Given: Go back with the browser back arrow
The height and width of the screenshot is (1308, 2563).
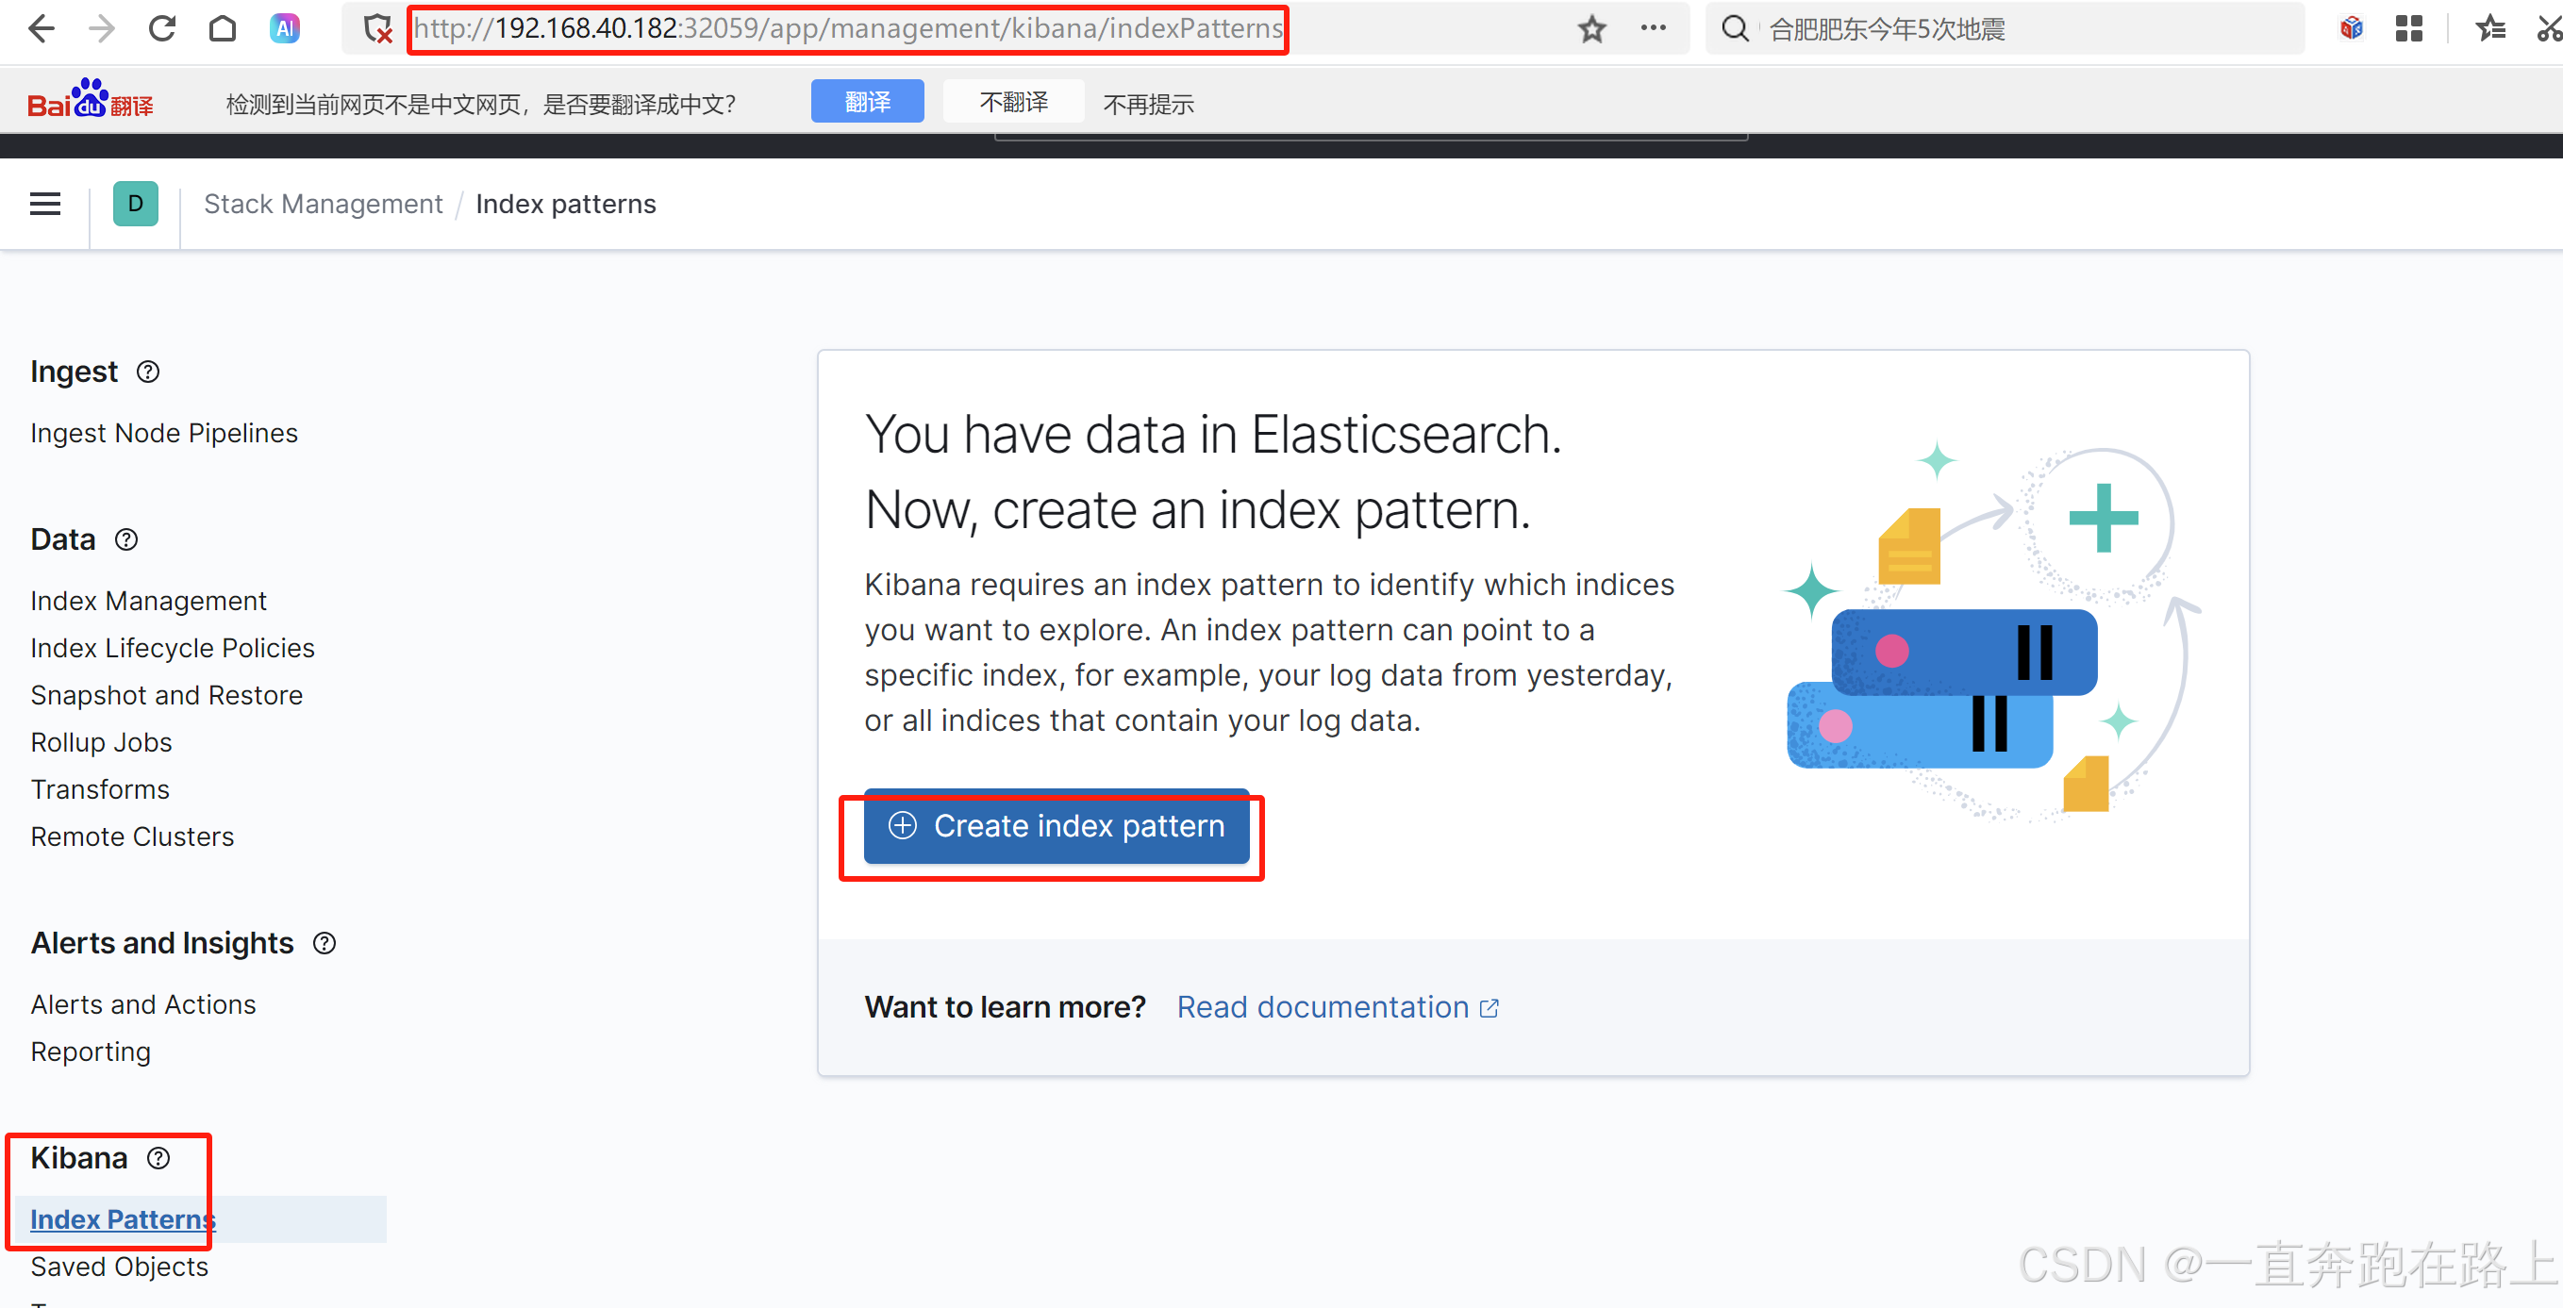Looking at the screenshot, I should coord(41,29).
